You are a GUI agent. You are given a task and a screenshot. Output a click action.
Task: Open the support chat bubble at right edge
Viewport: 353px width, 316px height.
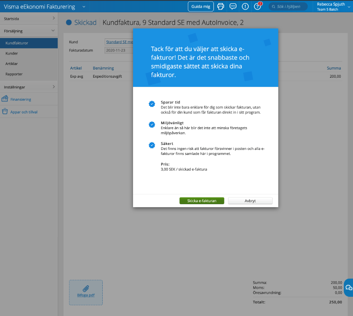[x=348, y=288]
